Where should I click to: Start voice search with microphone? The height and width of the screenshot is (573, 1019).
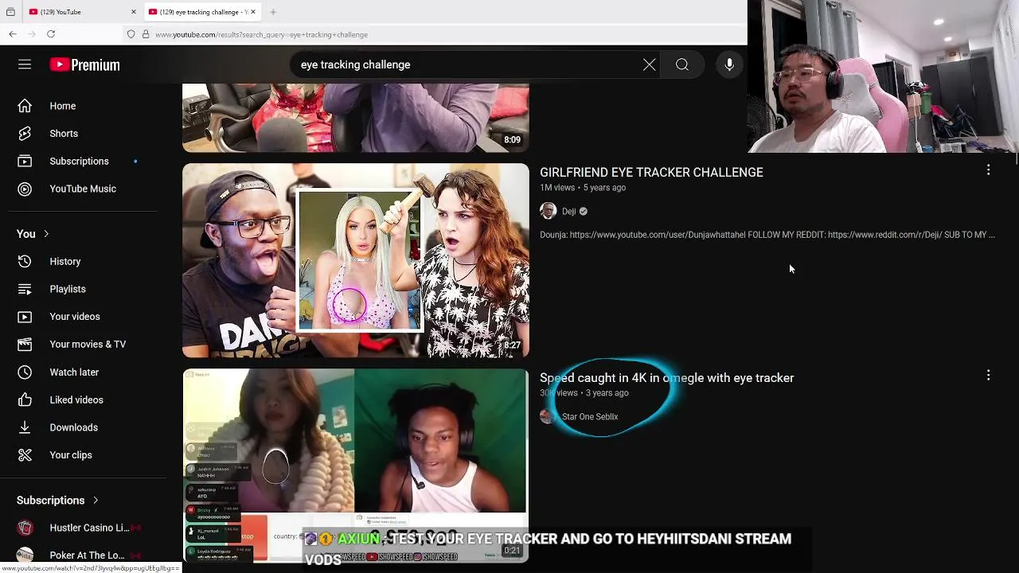coord(729,64)
